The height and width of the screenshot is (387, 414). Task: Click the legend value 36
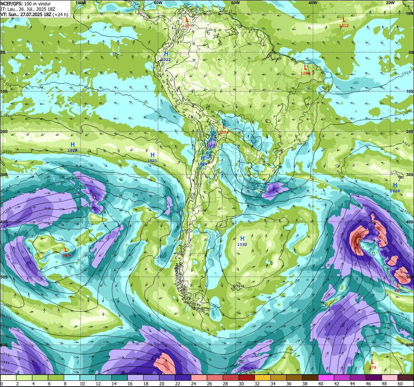click(x=289, y=384)
